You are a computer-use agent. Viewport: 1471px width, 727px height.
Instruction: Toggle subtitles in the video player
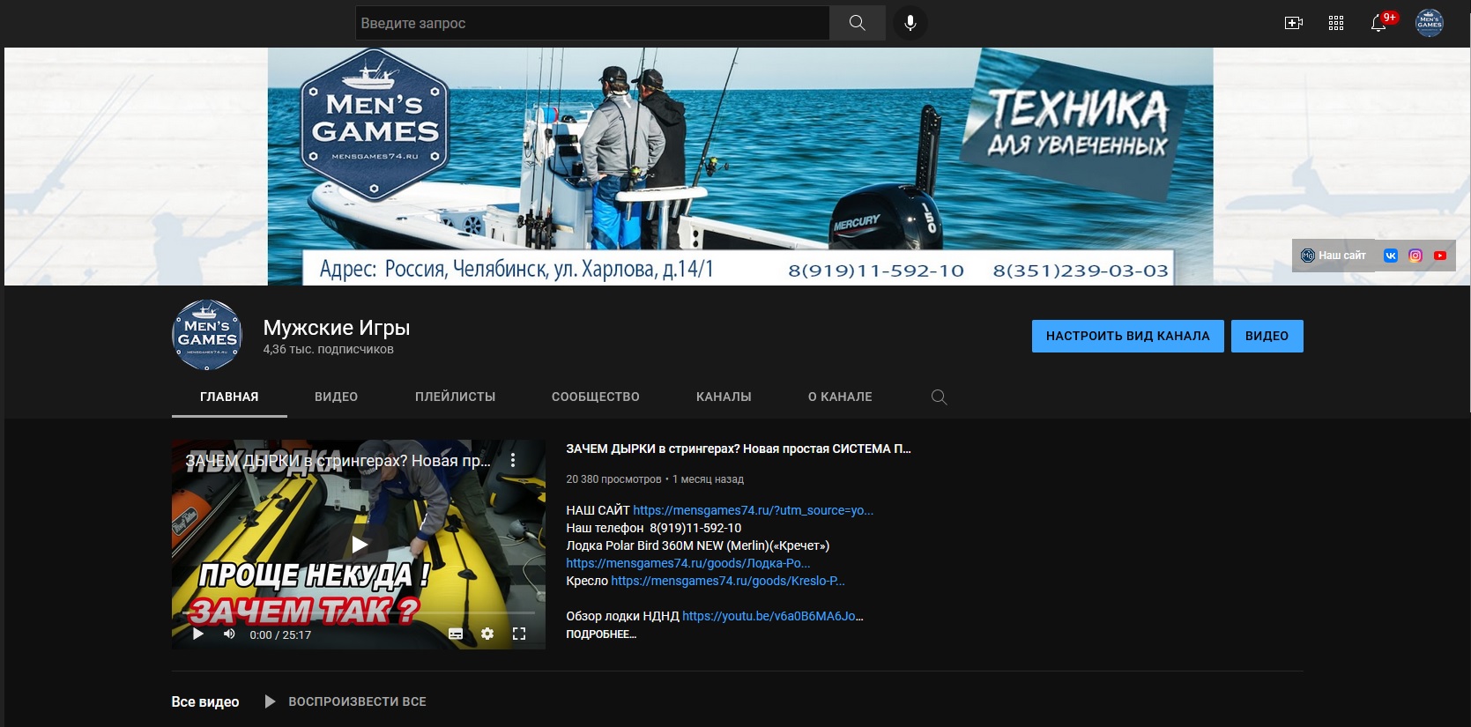click(456, 634)
